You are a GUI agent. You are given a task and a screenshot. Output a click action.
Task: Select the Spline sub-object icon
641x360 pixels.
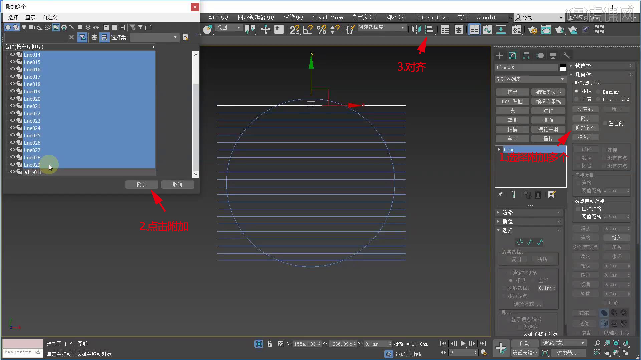(540, 242)
